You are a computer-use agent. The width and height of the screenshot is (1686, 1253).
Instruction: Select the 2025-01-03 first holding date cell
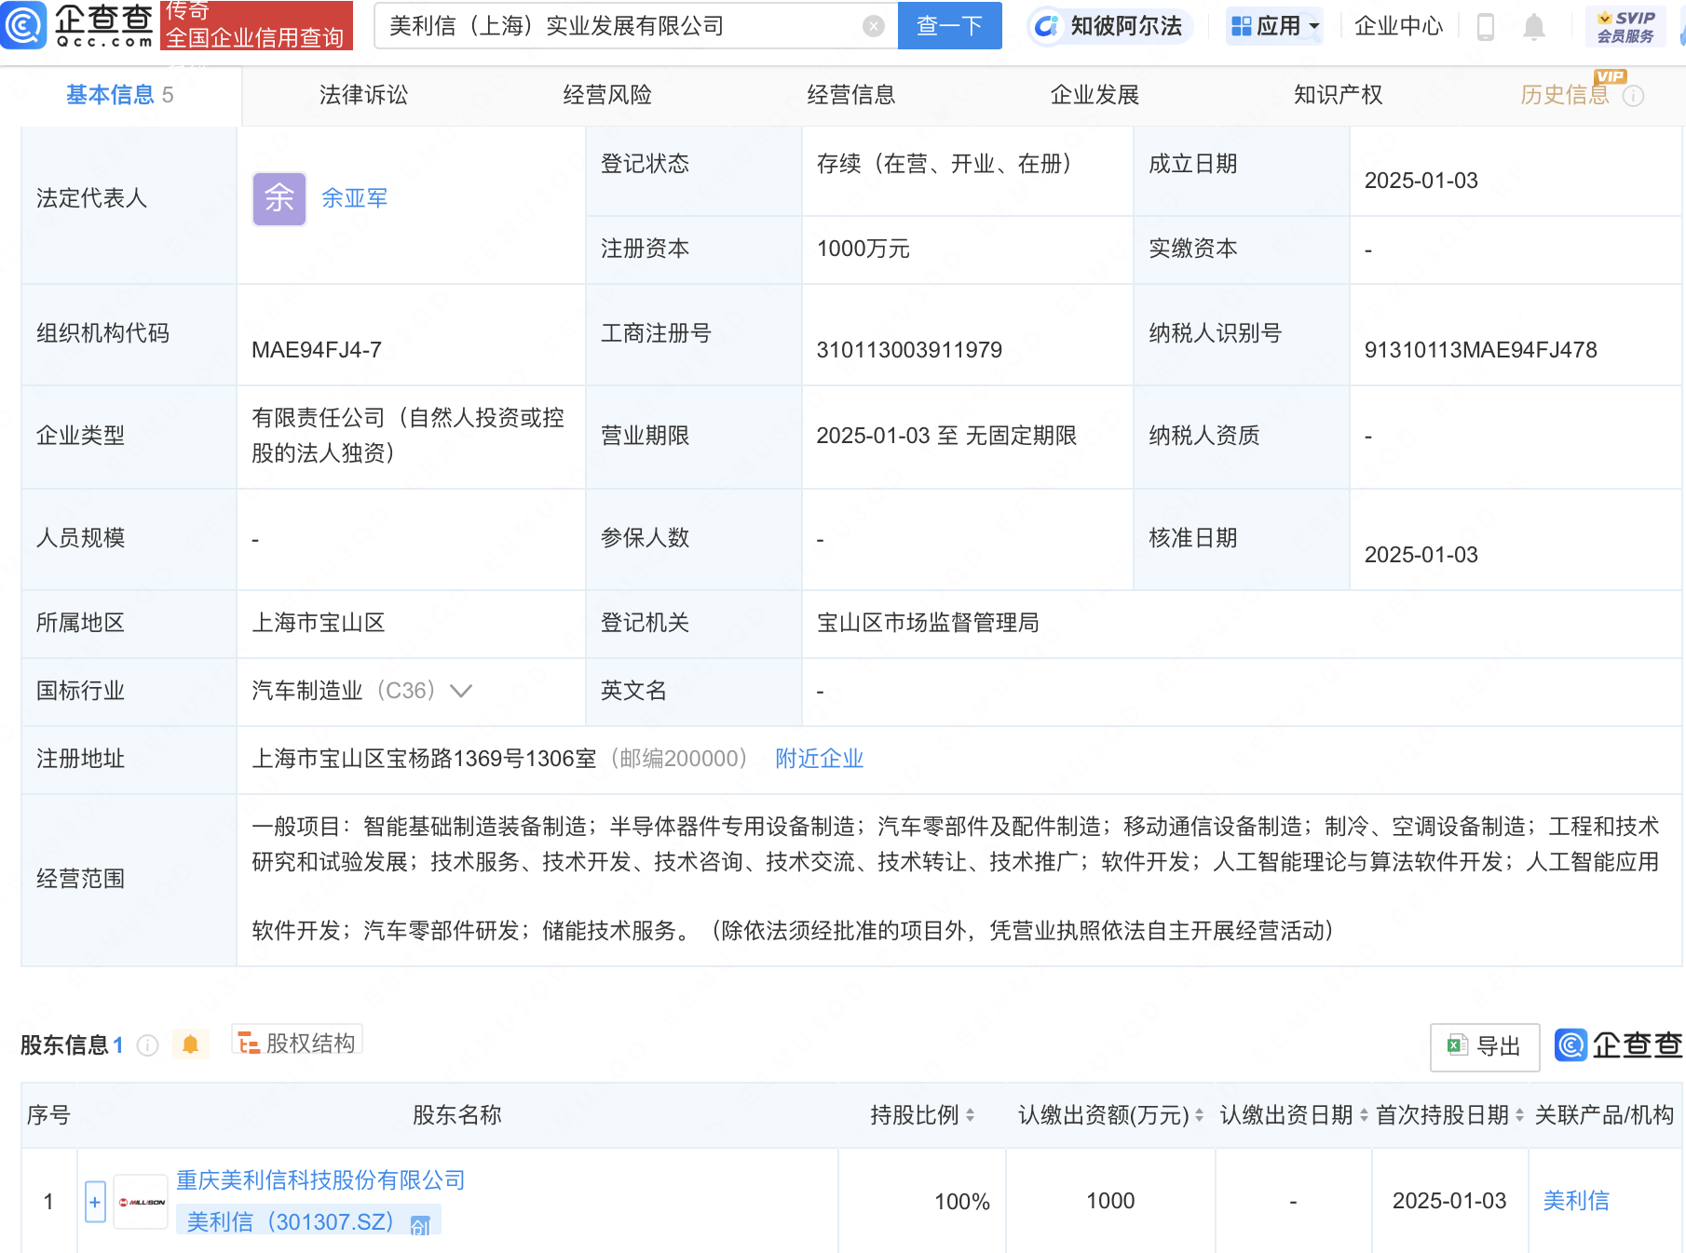(x=1449, y=1201)
